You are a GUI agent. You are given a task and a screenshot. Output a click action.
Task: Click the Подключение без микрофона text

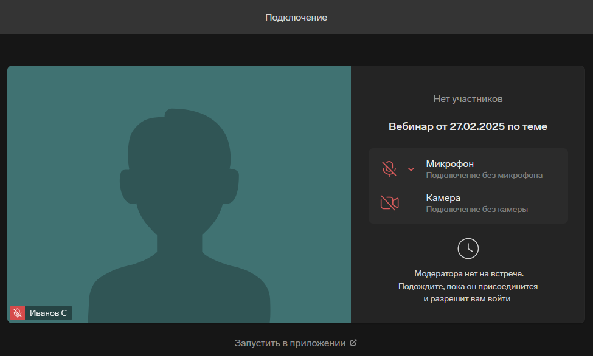tap(484, 175)
